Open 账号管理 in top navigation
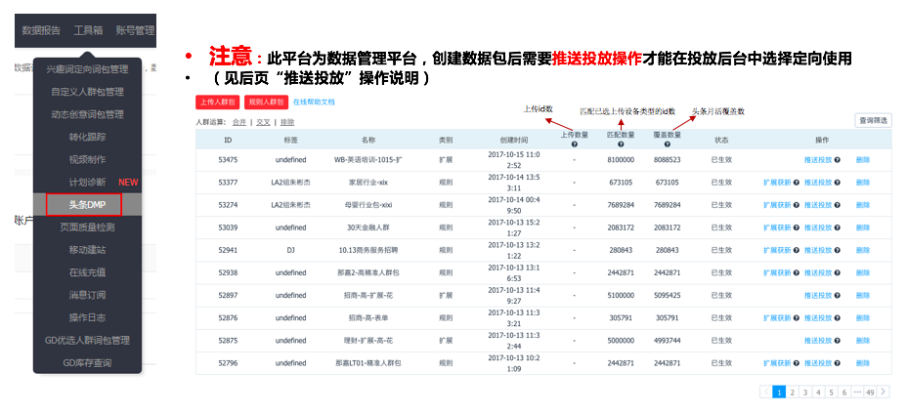The height and width of the screenshot is (414, 907). (x=135, y=30)
